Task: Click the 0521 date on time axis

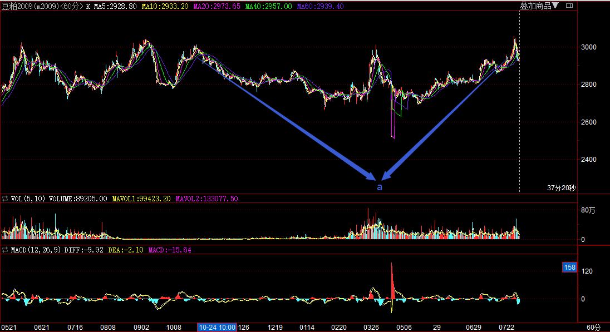Action: 8,328
